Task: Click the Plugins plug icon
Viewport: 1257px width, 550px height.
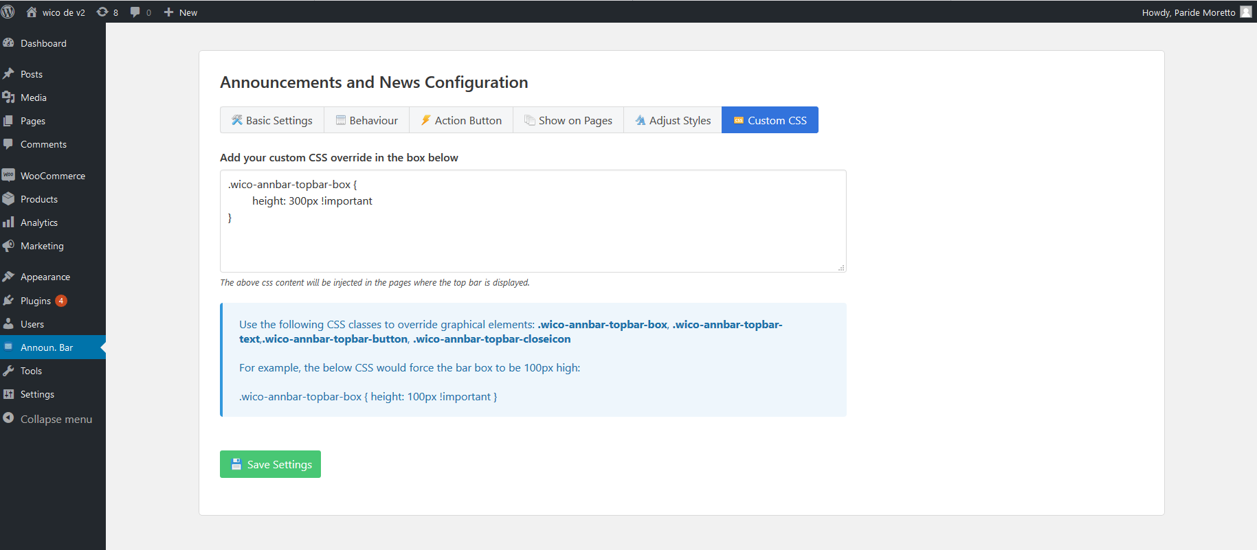Action: click(8, 300)
